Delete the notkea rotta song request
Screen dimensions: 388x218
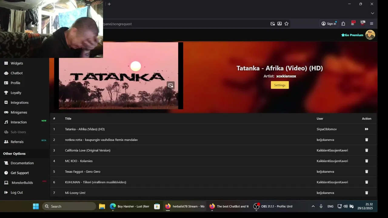366,140
